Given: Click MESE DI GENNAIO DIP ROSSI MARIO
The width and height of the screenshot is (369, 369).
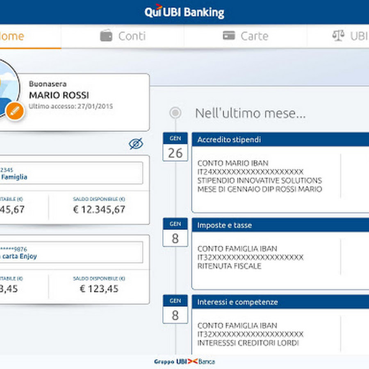Looking at the screenshot, I should click(260, 189).
